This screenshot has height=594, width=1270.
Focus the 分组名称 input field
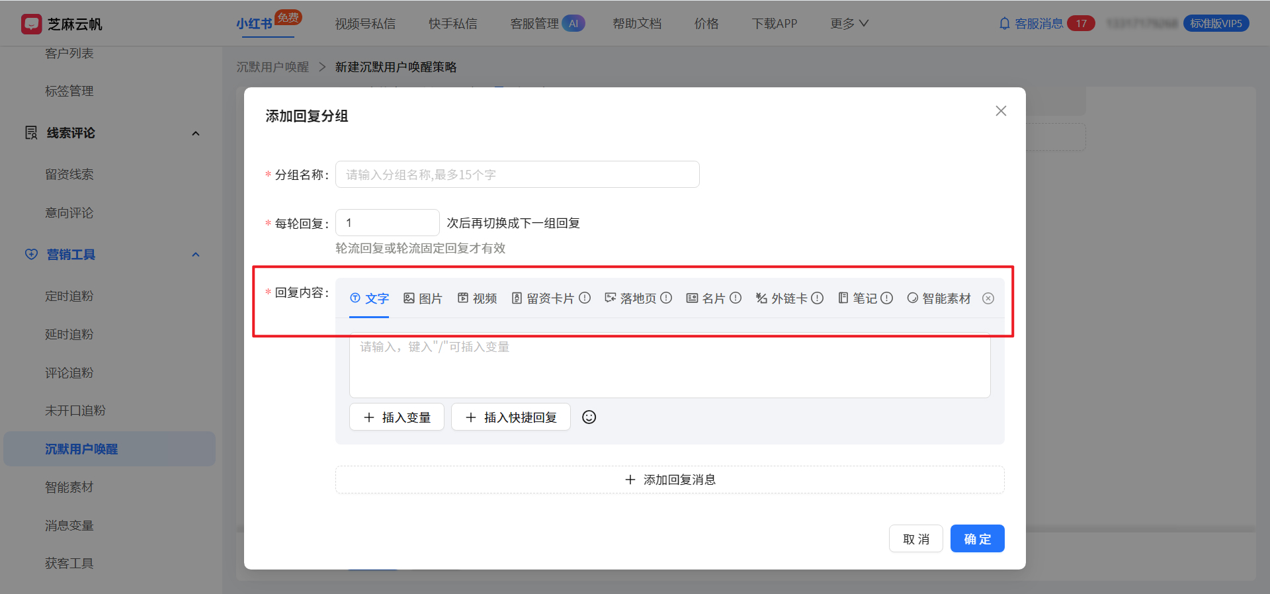517,175
